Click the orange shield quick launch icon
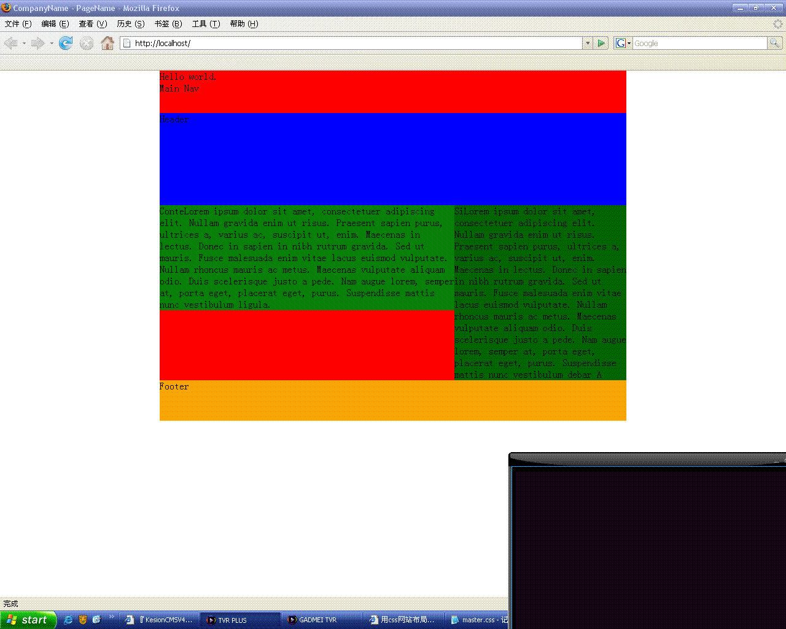 point(83,620)
